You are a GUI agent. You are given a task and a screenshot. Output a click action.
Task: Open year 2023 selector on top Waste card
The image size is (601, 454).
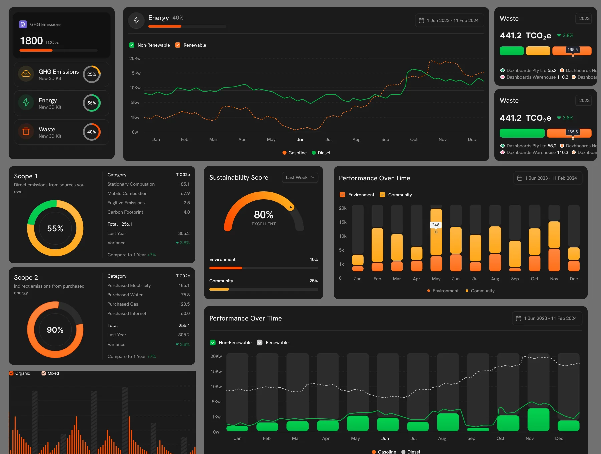(584, 18)
